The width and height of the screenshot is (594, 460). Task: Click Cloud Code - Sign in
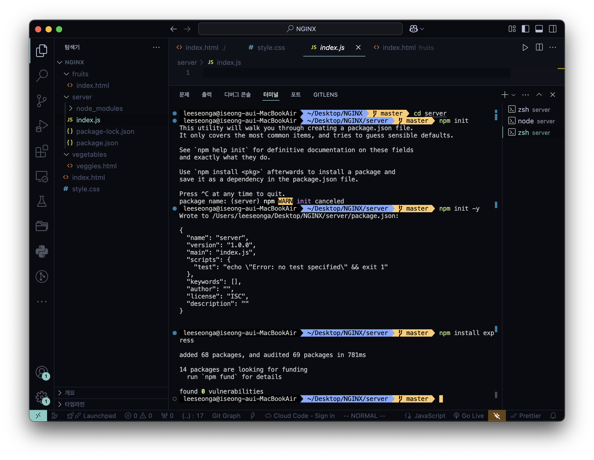pyautogui.click(x=300, y=416)
